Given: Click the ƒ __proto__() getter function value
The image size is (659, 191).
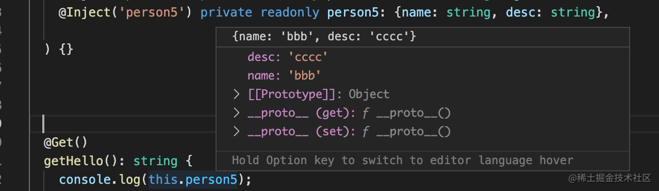Looking at the screenshot, I should point(407,113).
